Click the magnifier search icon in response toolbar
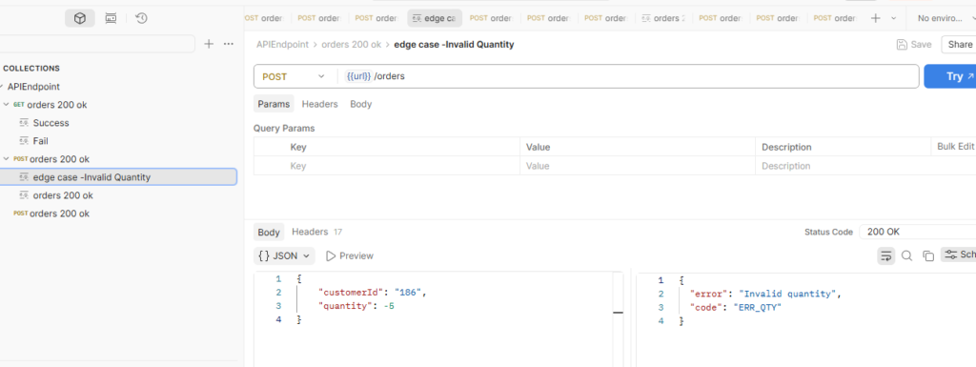Viewport: 976px width, 367px height. 907,255
